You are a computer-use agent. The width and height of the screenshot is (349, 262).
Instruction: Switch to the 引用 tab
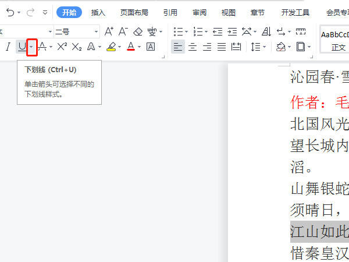[x=170, y=13]
